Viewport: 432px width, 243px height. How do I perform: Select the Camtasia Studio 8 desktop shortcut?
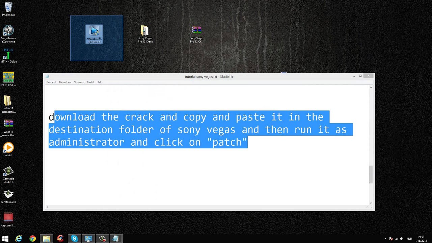pyautogui.click(x=8, y=174)
